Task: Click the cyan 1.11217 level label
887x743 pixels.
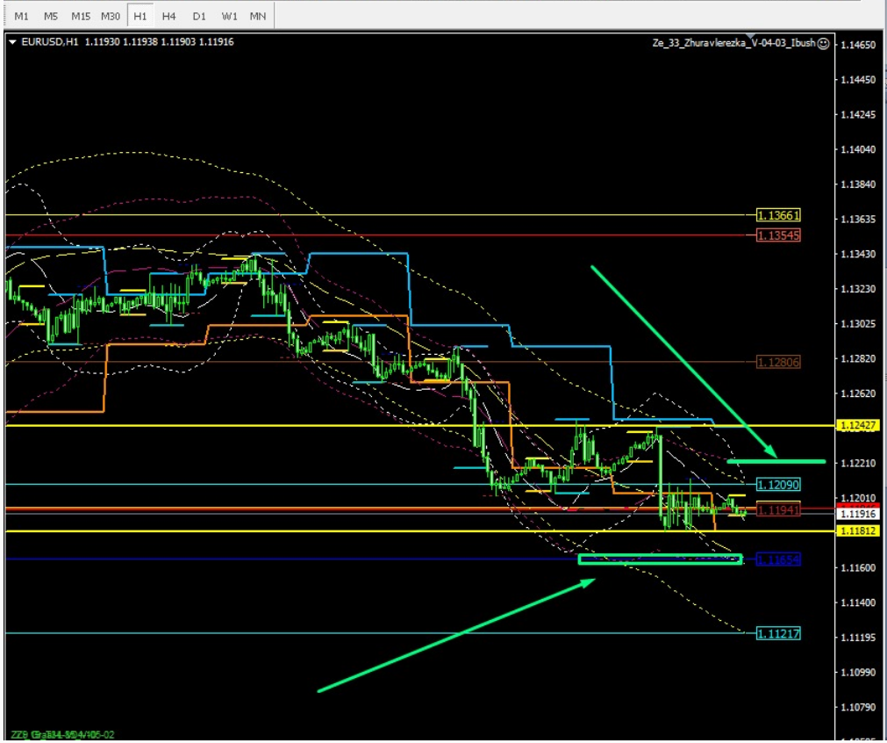Action: click(x=778, y=633)
